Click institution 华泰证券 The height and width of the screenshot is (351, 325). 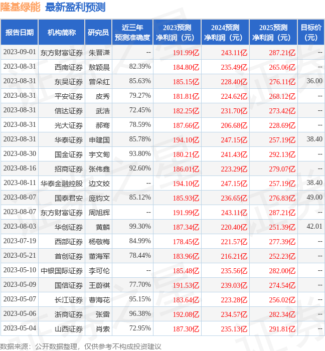point(69,140)
